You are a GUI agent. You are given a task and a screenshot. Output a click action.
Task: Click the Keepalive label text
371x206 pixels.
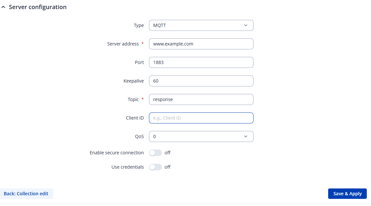coord(133,81)
